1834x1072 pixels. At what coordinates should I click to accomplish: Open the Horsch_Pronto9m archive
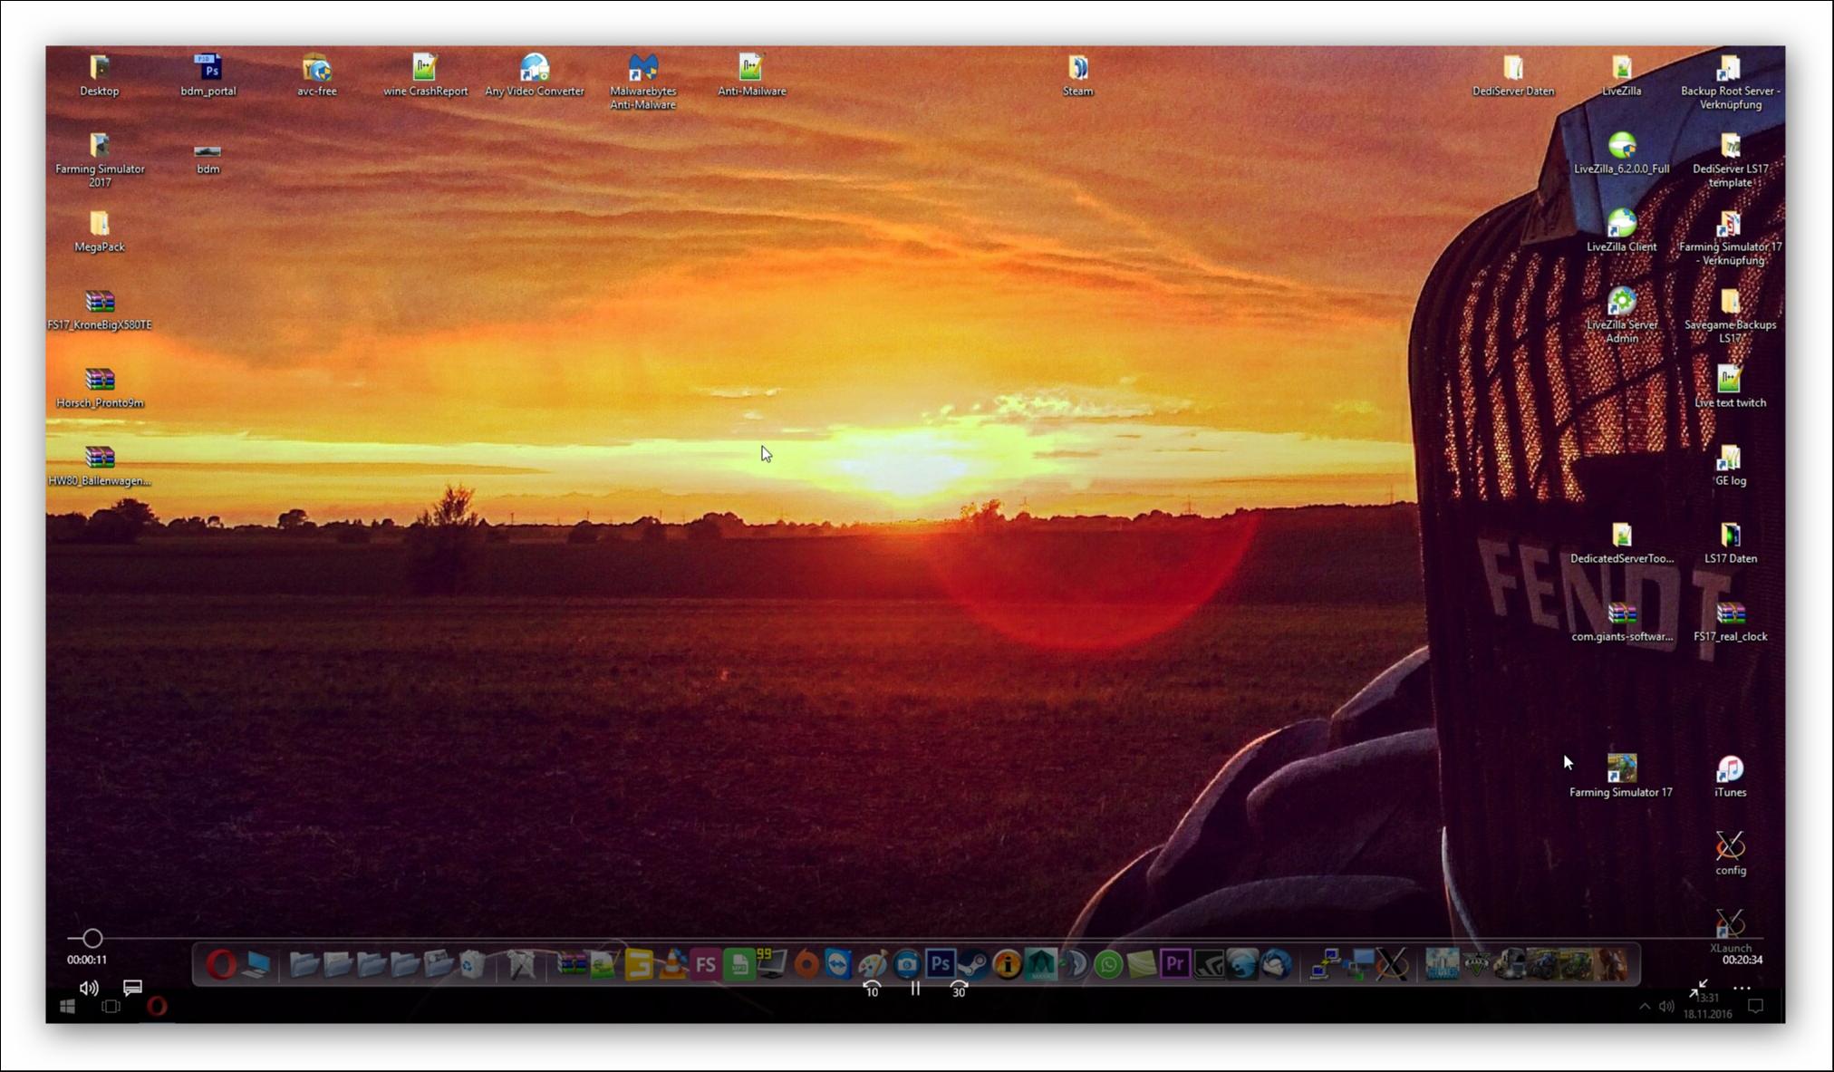point(100,387)
